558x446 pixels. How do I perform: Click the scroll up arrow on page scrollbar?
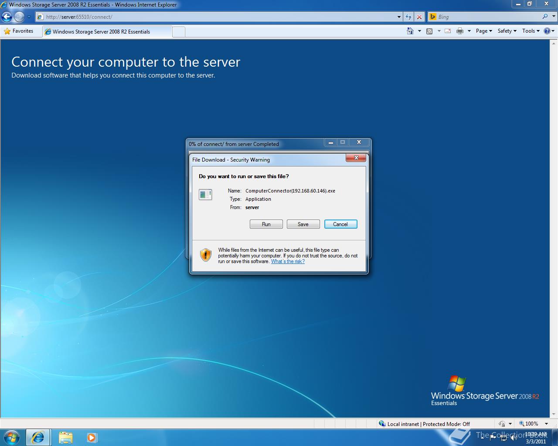(x=554, y=43)
